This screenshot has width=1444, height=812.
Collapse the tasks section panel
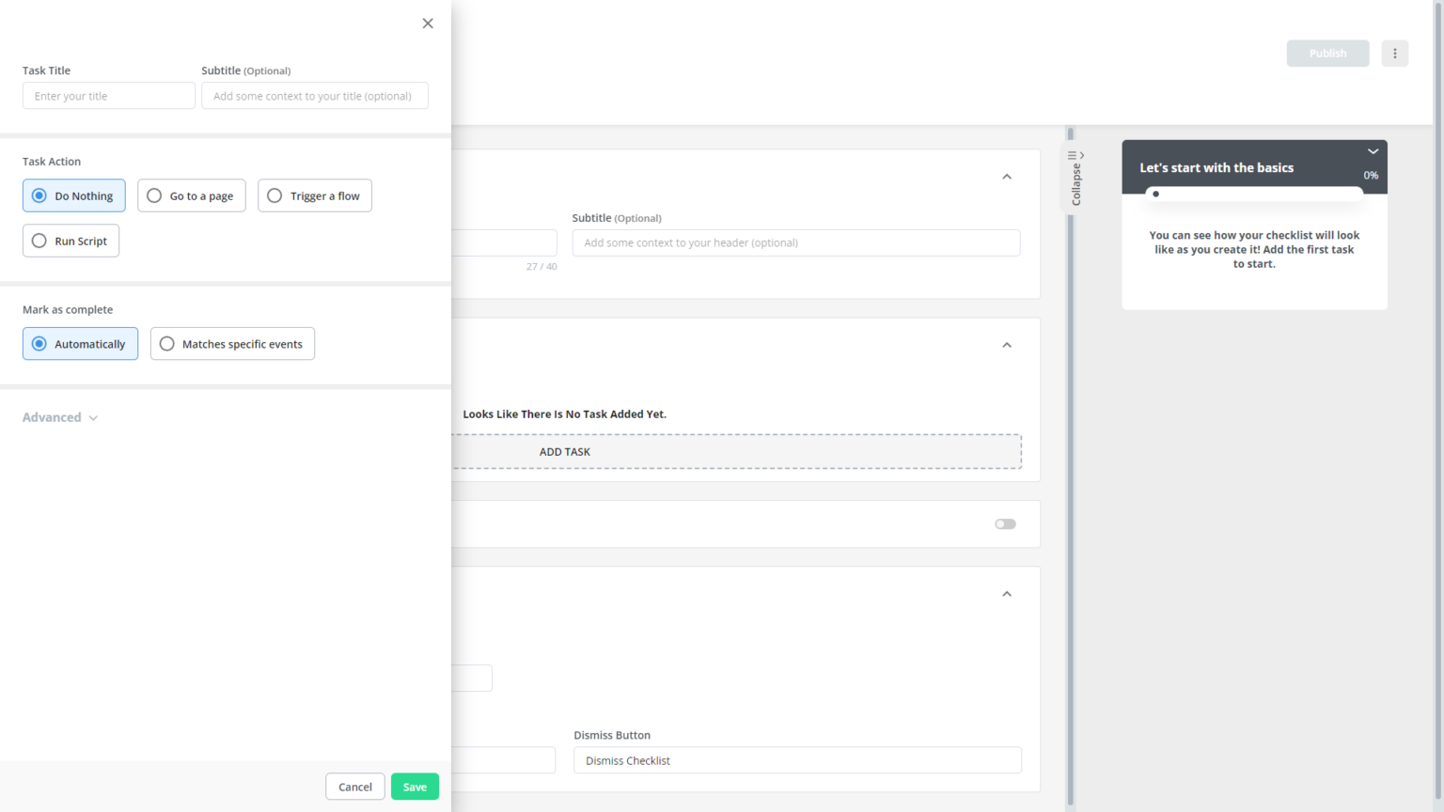point(1006,345)
